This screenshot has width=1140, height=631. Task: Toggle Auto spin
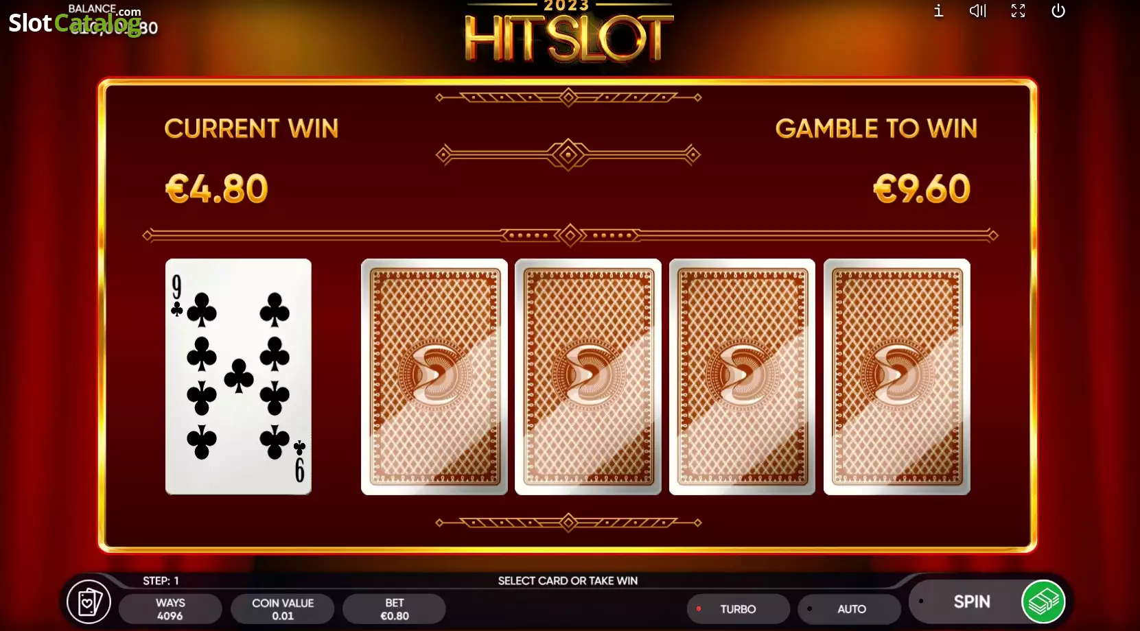(x=850, y=608)
